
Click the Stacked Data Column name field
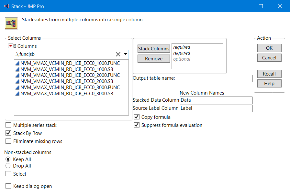point(216,100)
